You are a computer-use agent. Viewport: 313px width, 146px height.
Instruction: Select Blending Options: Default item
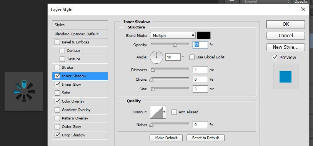(x=80, y=34)
